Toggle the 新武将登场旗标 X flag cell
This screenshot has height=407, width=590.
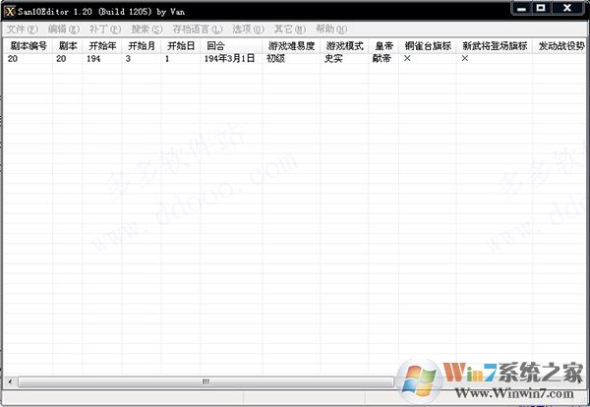coord(495,59)
